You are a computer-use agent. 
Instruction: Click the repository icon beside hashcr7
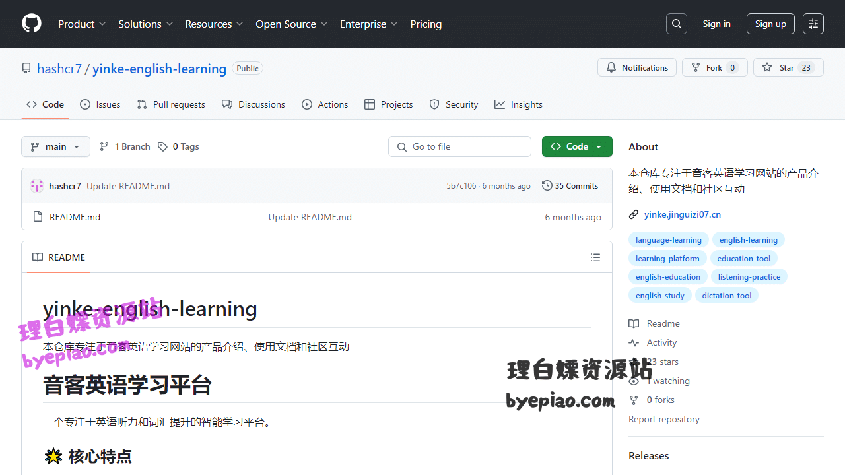26,68
